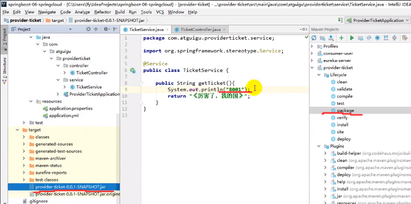This screenshot has height=204, width=411.
Task: Open the Build menu
Action: click(120, 12)
